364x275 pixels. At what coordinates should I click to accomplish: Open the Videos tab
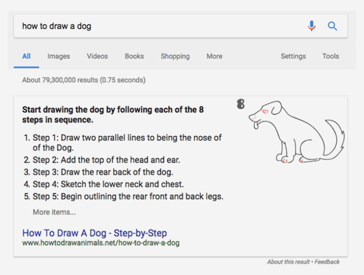97,56
